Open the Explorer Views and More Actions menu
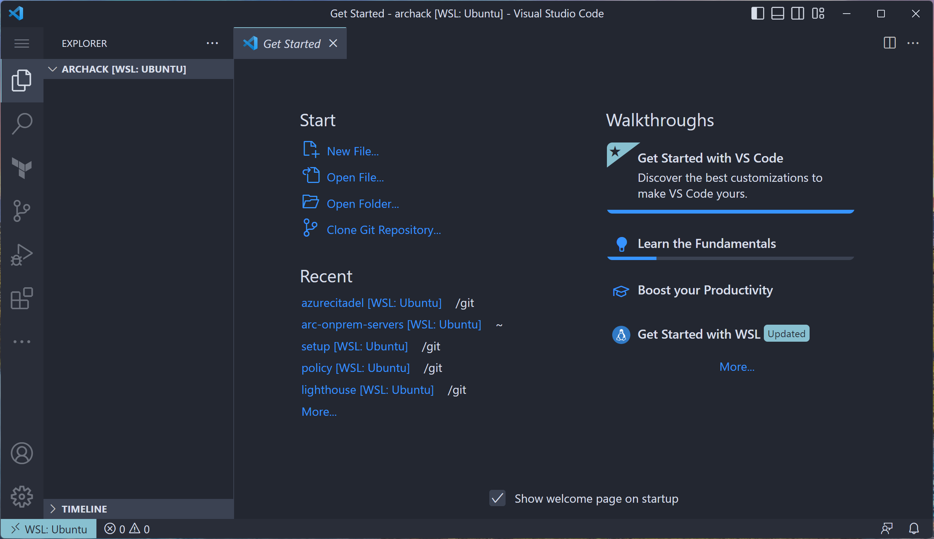 tap(213, 43)
